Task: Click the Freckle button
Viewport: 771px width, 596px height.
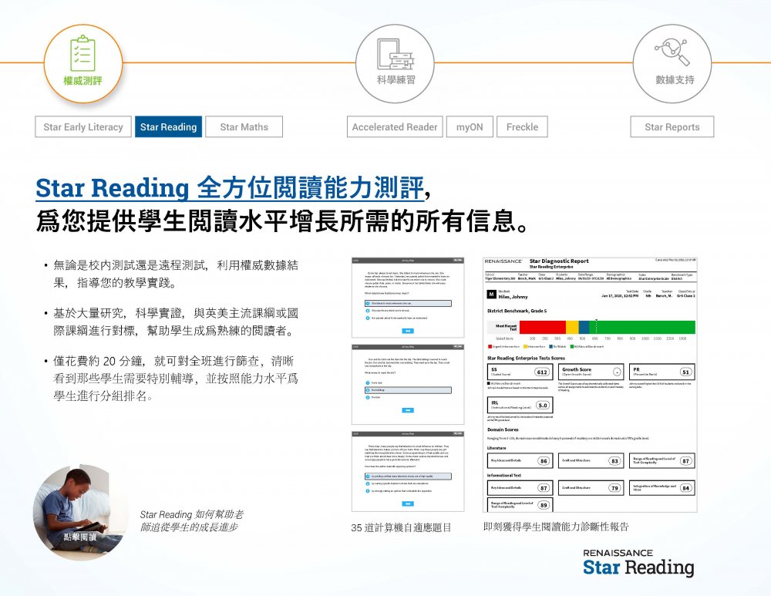Action: tap(522, 127)
